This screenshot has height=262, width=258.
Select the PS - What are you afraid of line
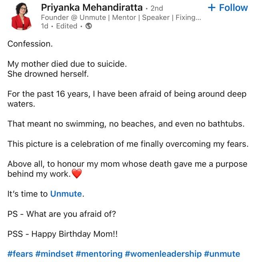coord(62,214)
